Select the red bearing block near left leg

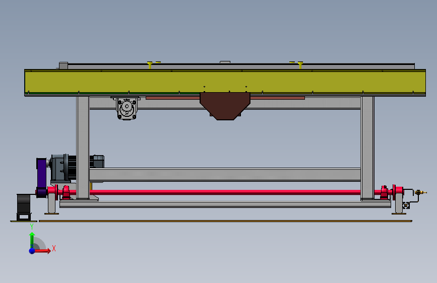click(66, 192)
